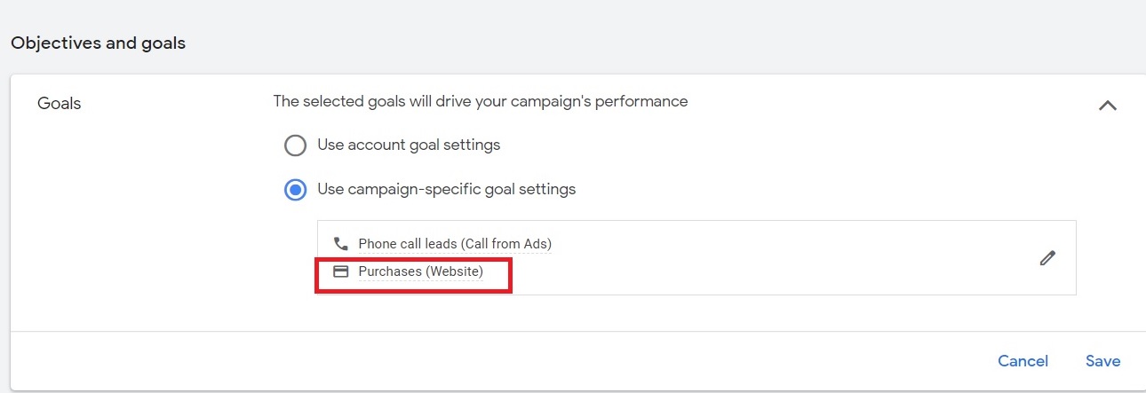Click the pencil edit icon for goals
Screen dimensions: 1146x393
point(1047,258)
